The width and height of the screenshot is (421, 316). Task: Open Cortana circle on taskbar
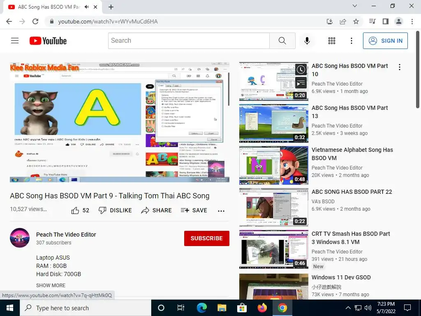pos(161,308)
